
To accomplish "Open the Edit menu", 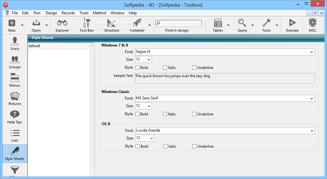I will point(25,13).
